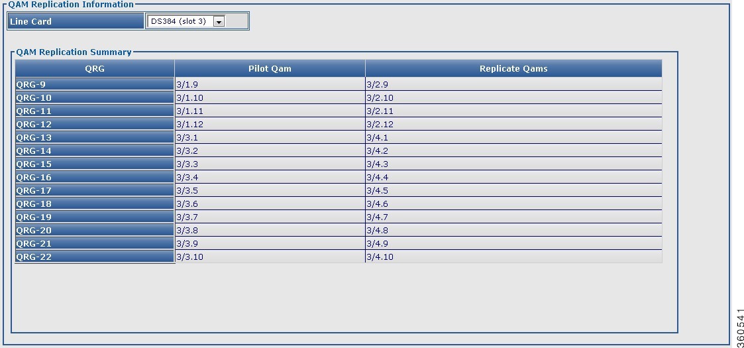Click replicate QAM cell 3/4.4
The height and width of the screenshot is (348, 744).
[513, 178]
